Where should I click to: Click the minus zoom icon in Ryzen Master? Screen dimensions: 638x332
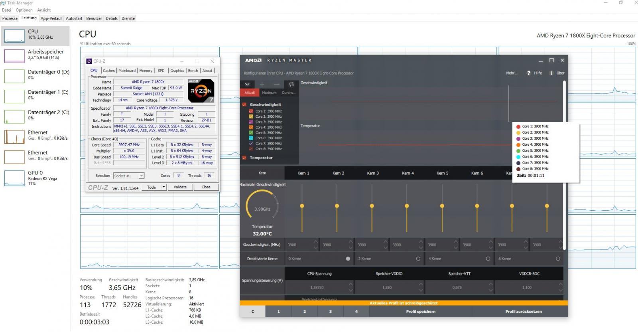pos(277,84)
